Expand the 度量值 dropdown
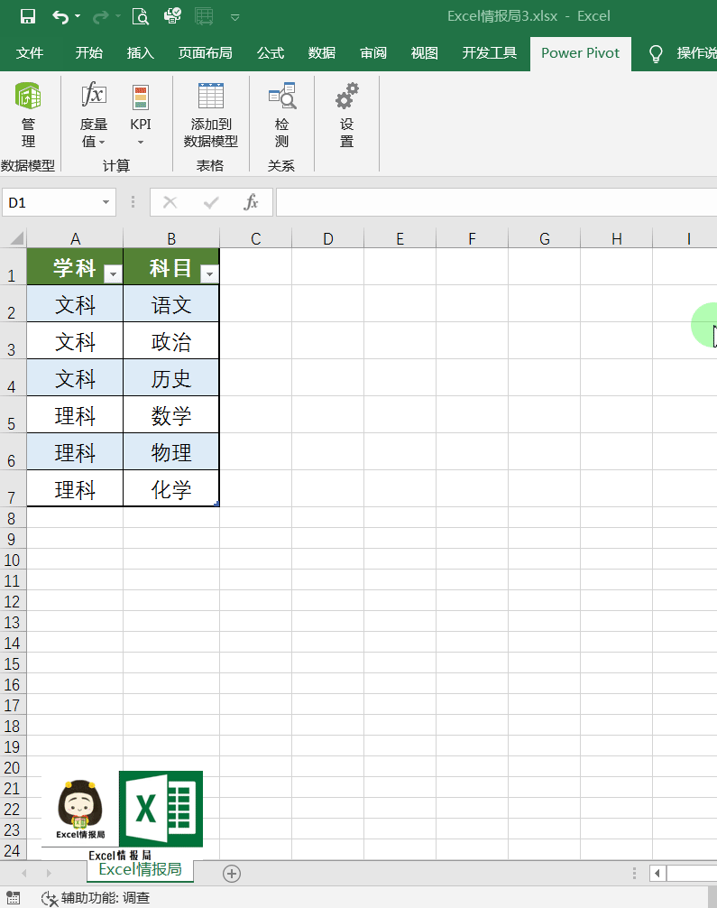717x908 pixels. click(94, 133)
